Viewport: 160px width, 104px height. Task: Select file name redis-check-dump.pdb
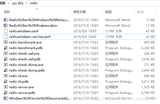[27, 70]
